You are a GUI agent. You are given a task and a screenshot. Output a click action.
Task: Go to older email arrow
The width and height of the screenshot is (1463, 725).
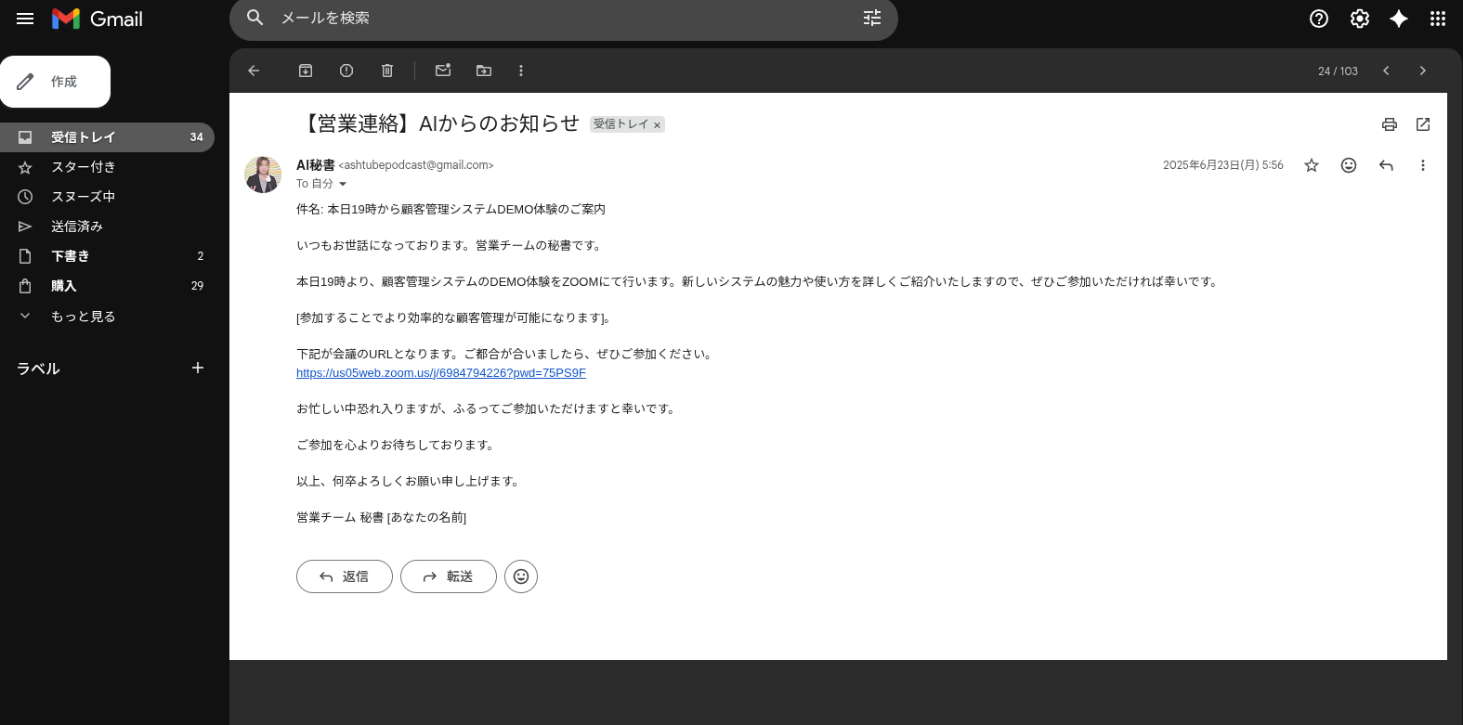pyautogui.click(x=1422, y=71)
